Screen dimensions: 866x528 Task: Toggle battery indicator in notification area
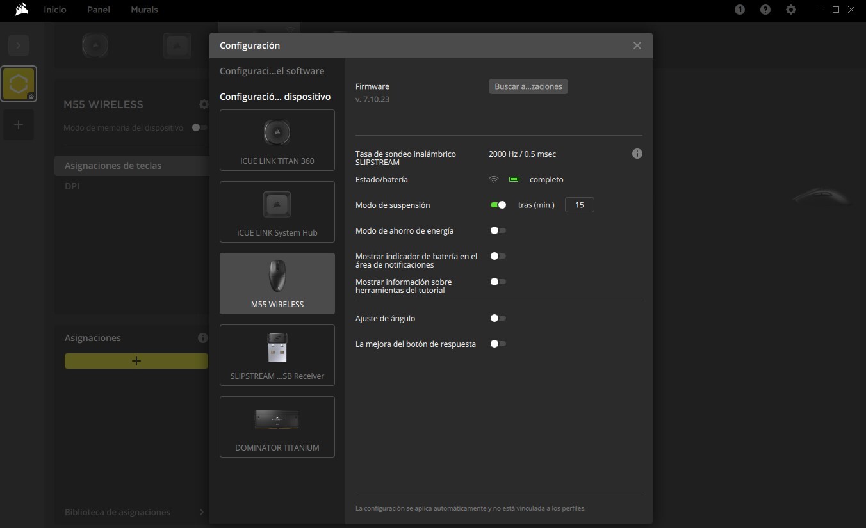pyautogui.click(x=498, y=256)
